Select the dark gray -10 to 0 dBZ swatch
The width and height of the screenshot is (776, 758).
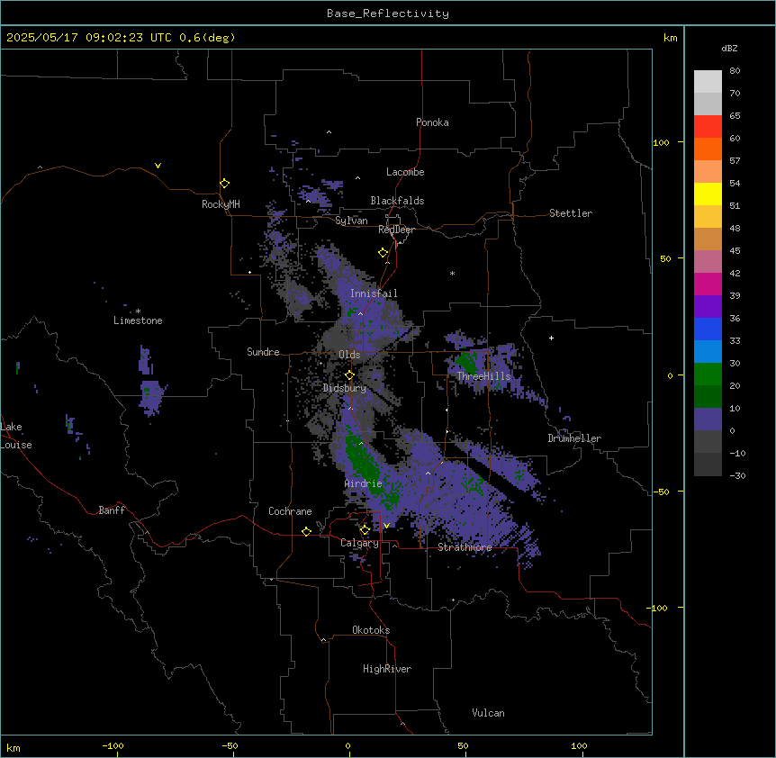(708, 442)
